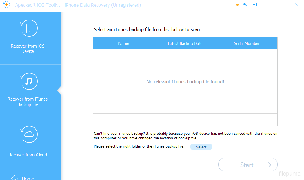The image size is (304, 180).
Task: Sort by Latest Backup Date column
Action: [185, 43]
